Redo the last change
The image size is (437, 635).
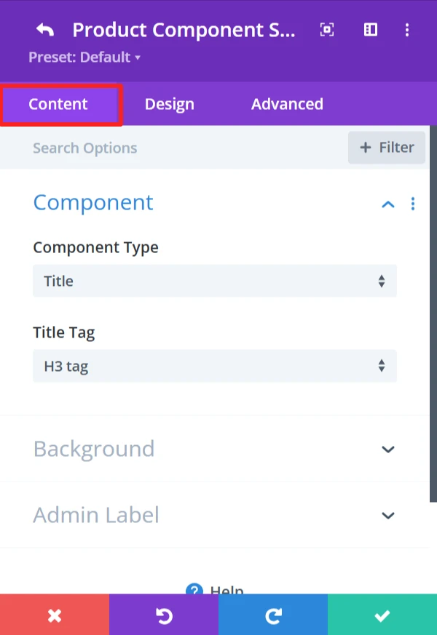click(x=273, y=615)
